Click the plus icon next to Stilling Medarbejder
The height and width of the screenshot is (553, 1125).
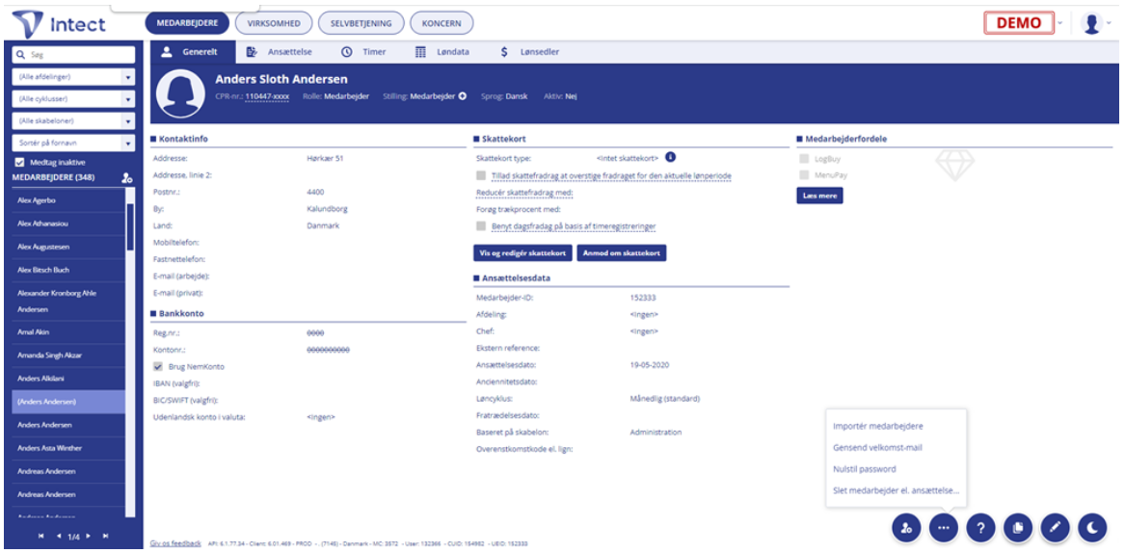point(463,96)
